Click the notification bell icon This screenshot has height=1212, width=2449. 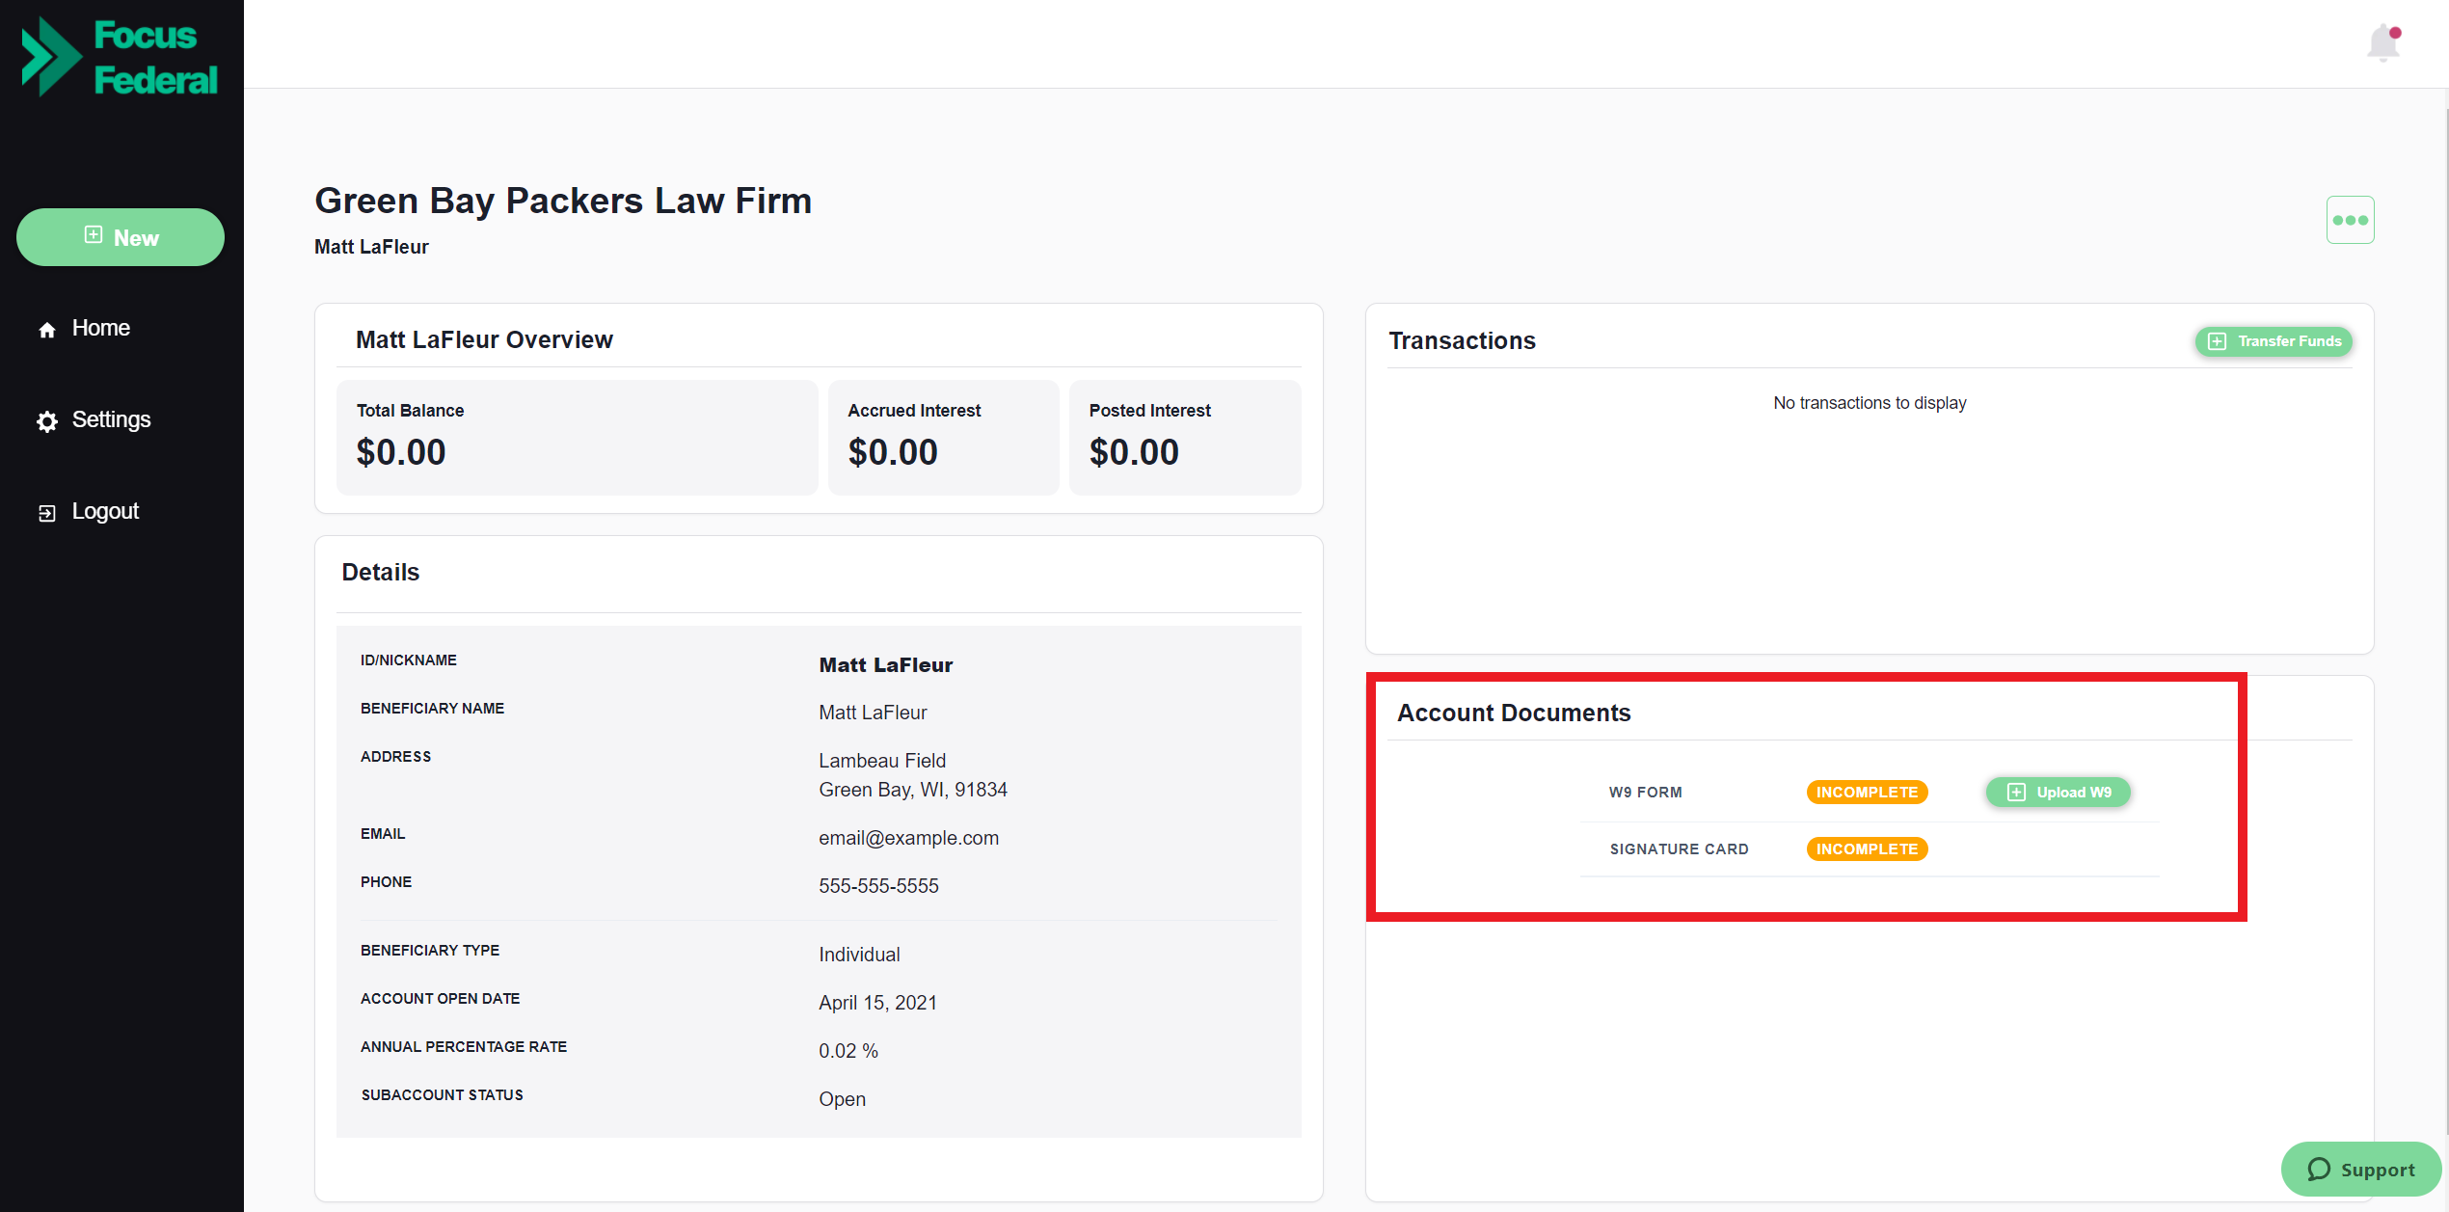(2382, 43)
